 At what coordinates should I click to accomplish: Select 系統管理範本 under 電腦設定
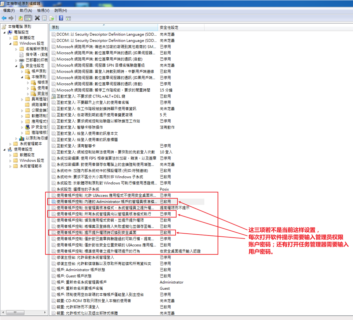tap(28, 144)
